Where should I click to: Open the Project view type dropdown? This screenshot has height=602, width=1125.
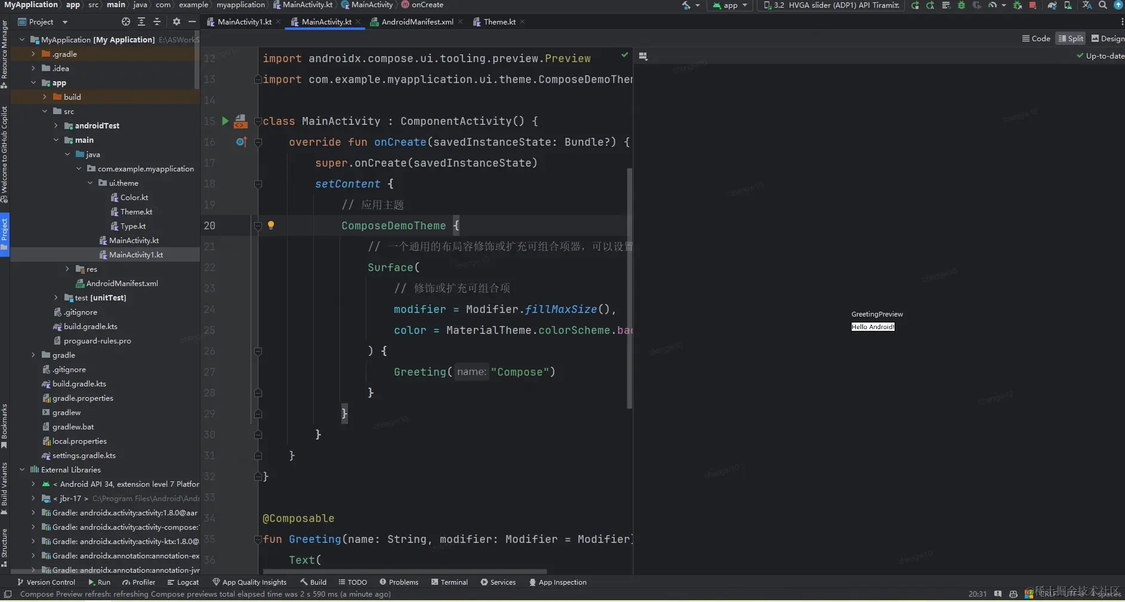click(x=43, y=22)
